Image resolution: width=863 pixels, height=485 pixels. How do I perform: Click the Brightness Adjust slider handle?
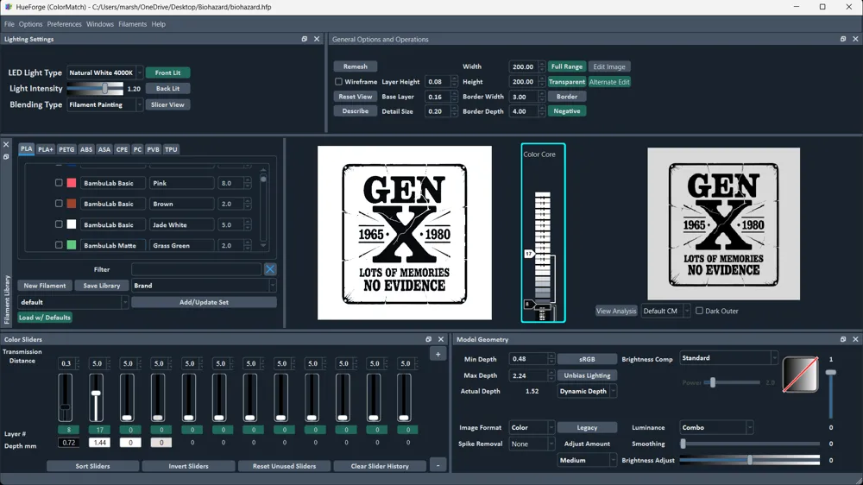[750, 460]
